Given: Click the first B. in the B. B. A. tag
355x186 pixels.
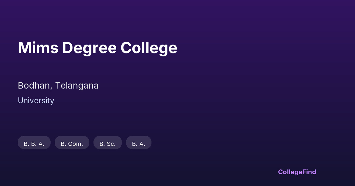Looking at the screenshot, I should [x=26, y=144].
